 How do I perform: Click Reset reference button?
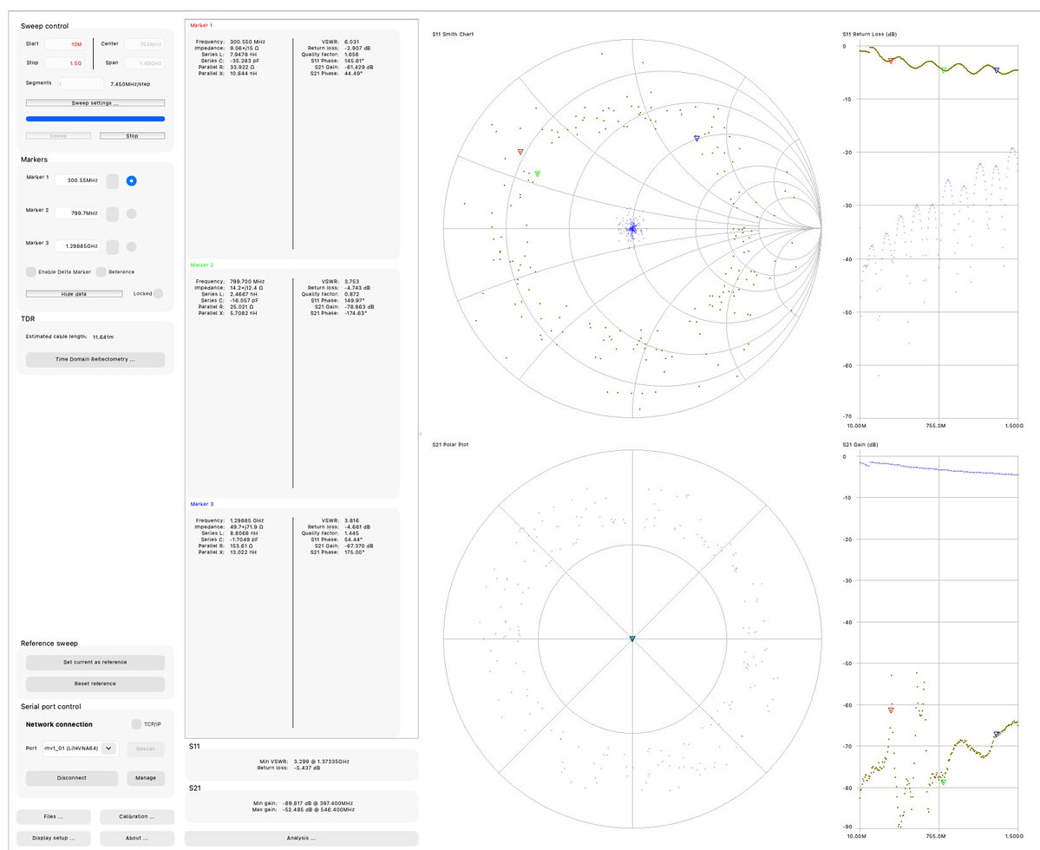click(x=95, y=683)
